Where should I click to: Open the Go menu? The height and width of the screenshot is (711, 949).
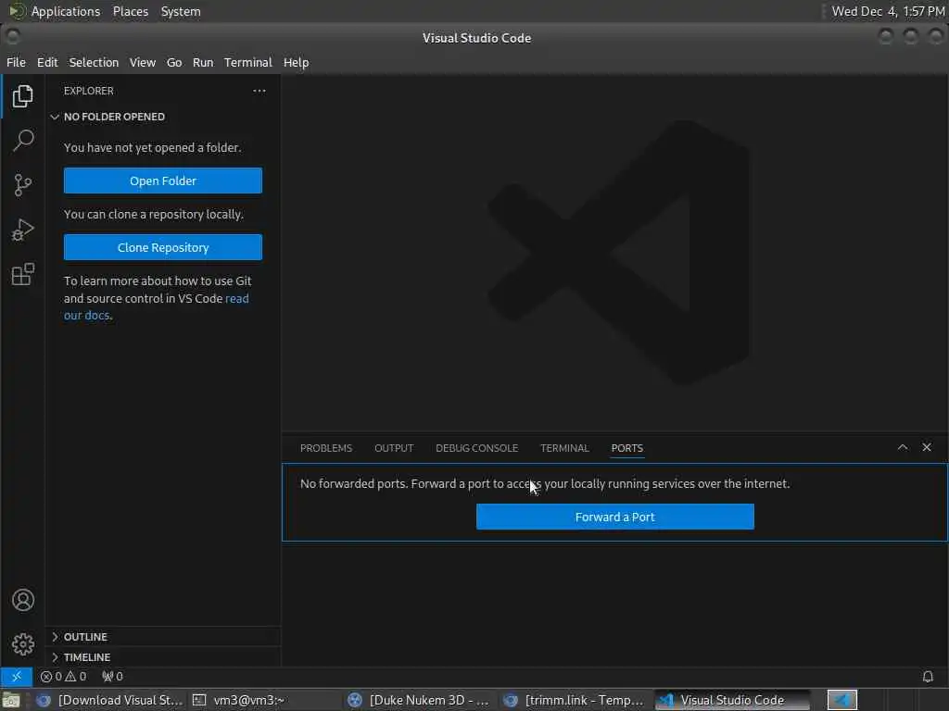click(x=174, y=62)
